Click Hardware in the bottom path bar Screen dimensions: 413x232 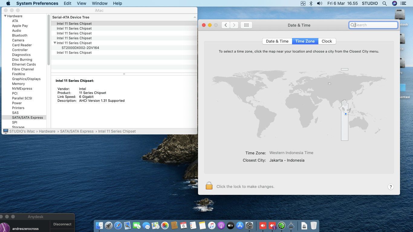(47, 131)
